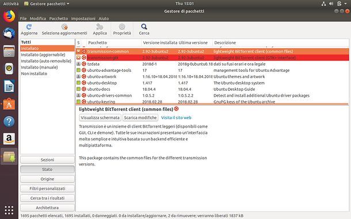Click the Aggiorna reload toolbar icon
The width and height of the screenshot is (351, 219).
pyautogui.click(x=29, y=27)
